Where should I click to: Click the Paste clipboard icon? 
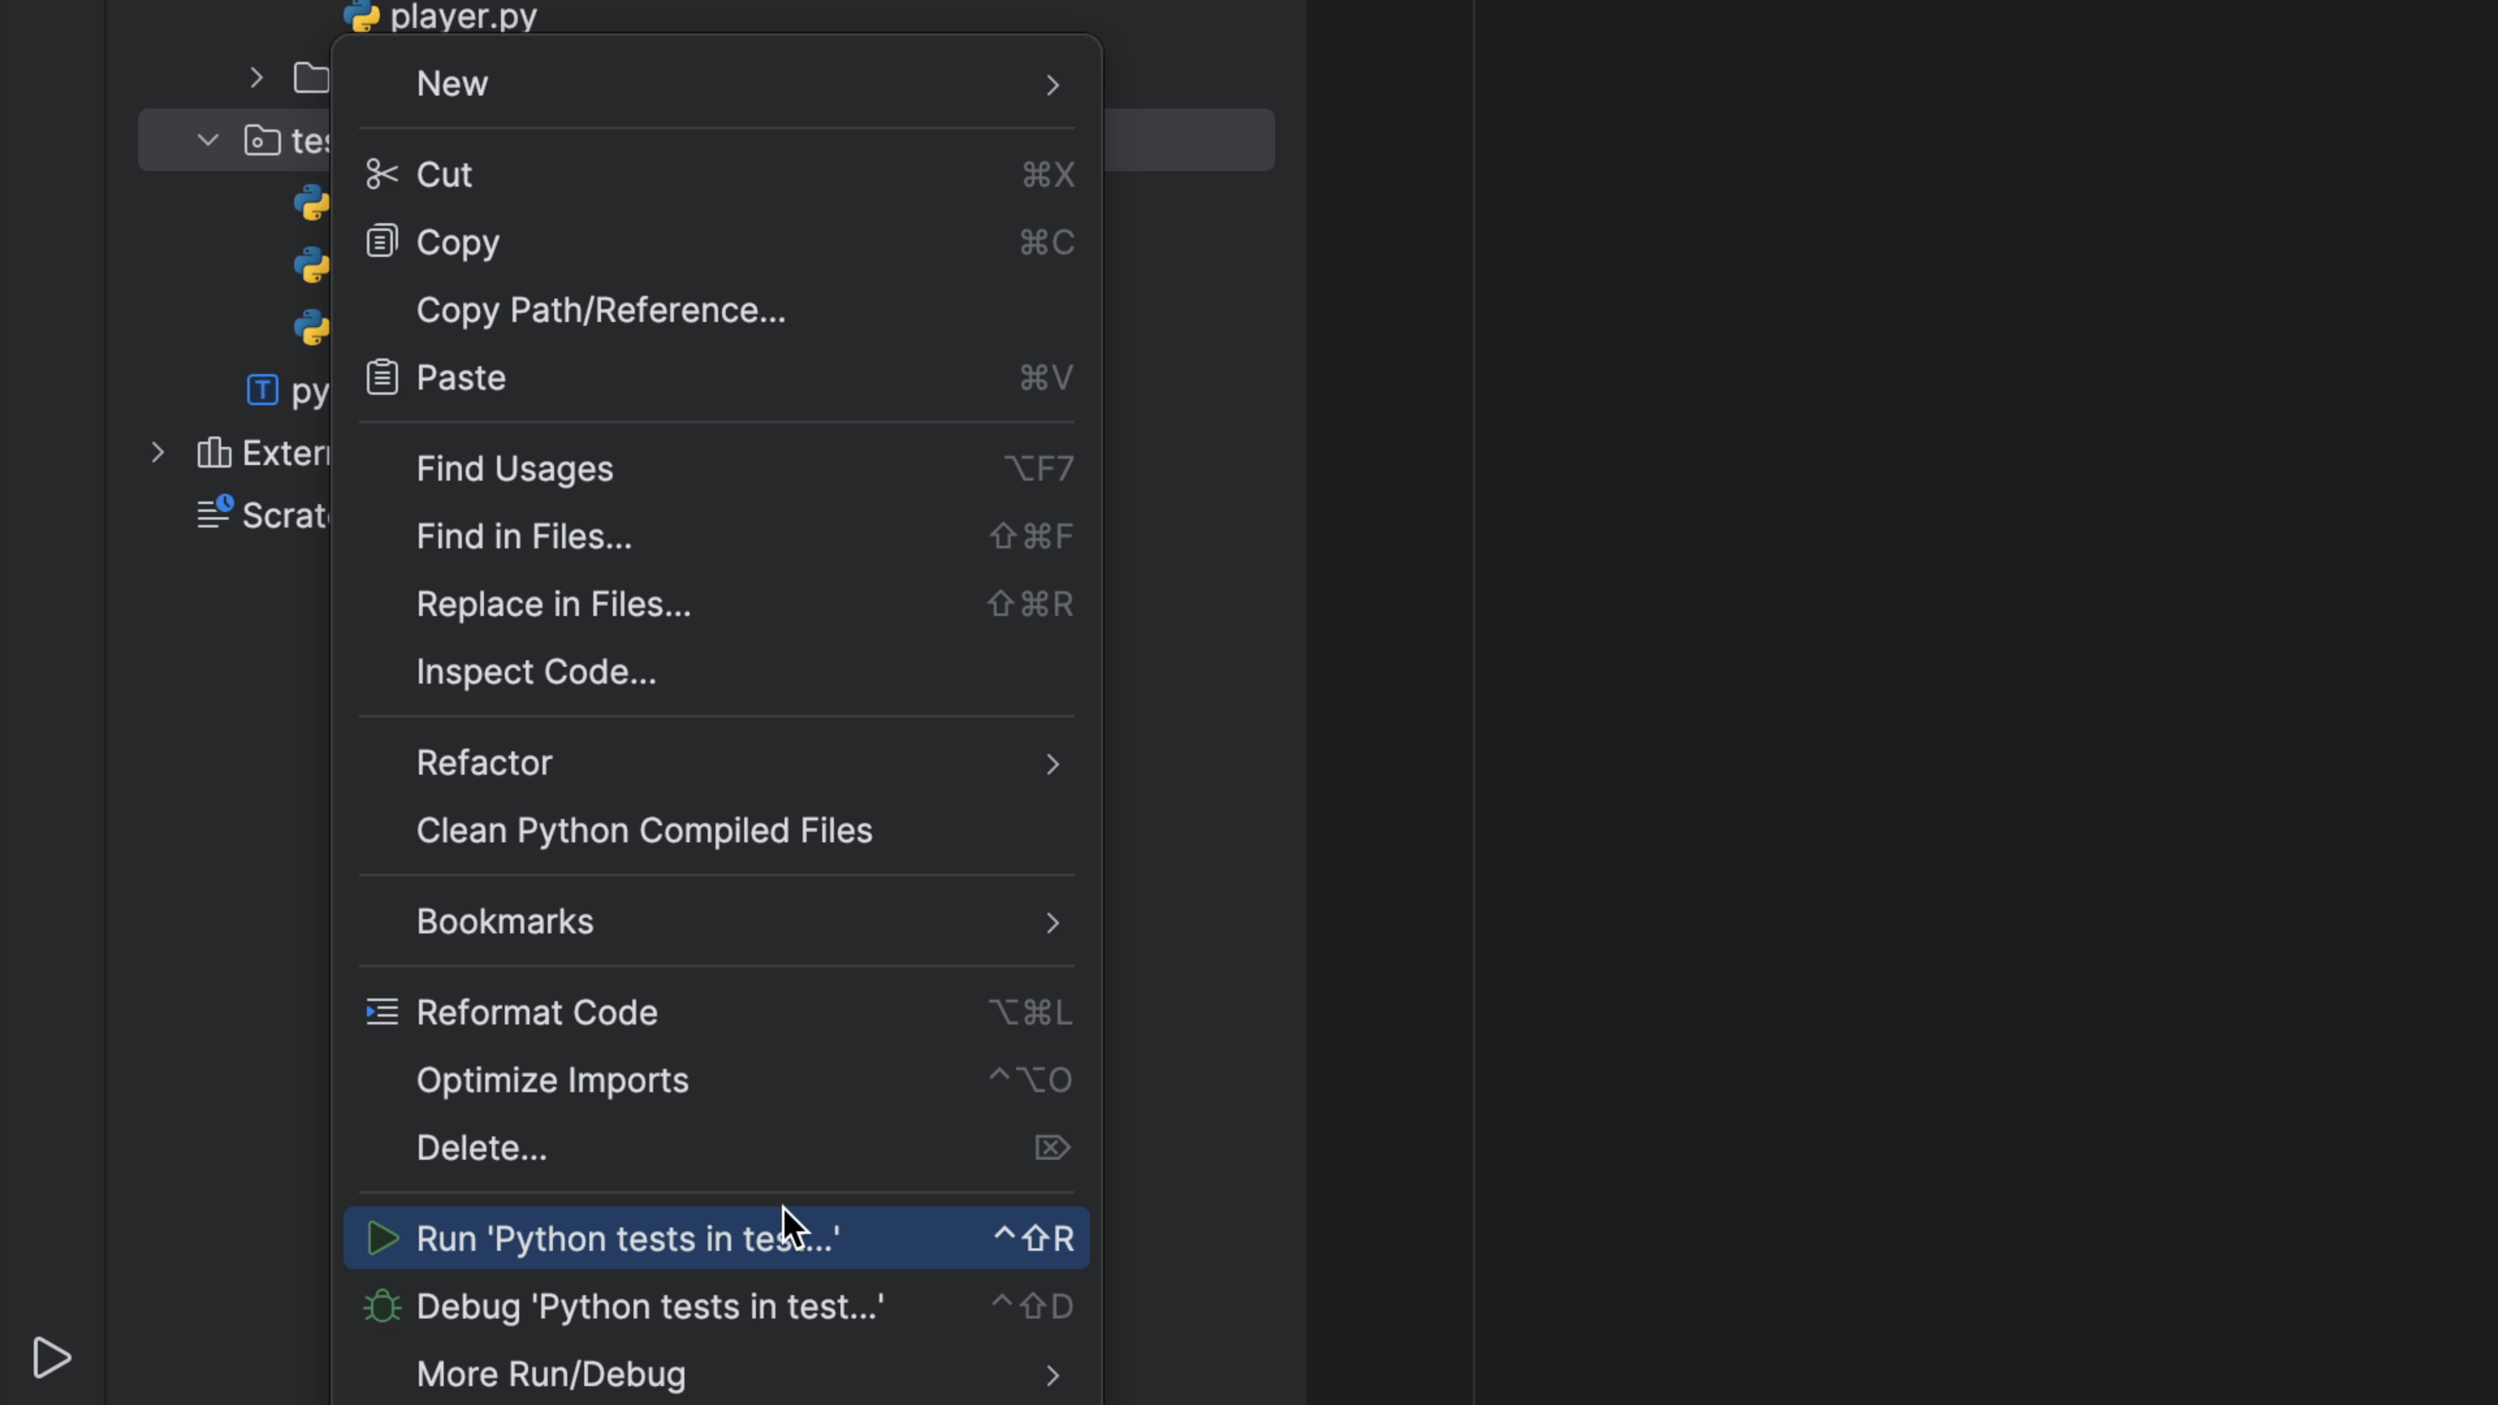[x=381, y=376]
